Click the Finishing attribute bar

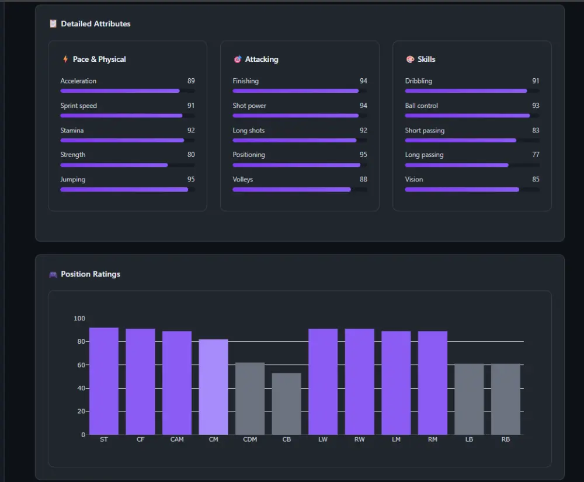[300, 91]
